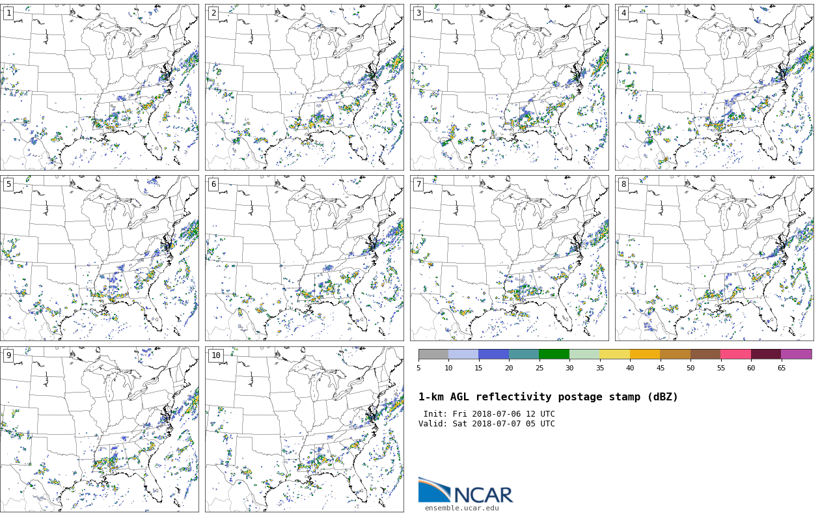Click the member 8 map panel
Image resolution: width=820 pixels, height=513 pixels.
715,258
